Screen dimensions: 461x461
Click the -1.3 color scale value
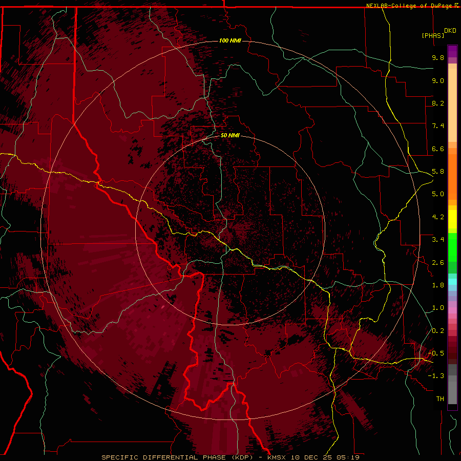point(436,376)
